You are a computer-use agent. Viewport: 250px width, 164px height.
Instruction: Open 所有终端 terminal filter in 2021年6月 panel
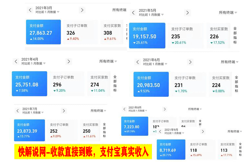229,62
